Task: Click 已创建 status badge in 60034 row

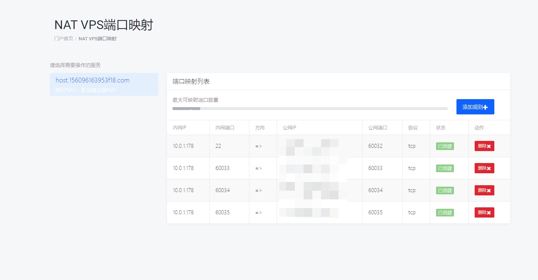Action: [445, 191]
